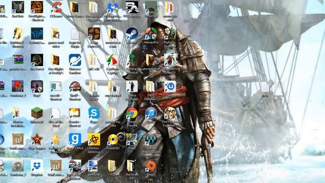Select the iTunes desktop icon

(x=151, y=113)
